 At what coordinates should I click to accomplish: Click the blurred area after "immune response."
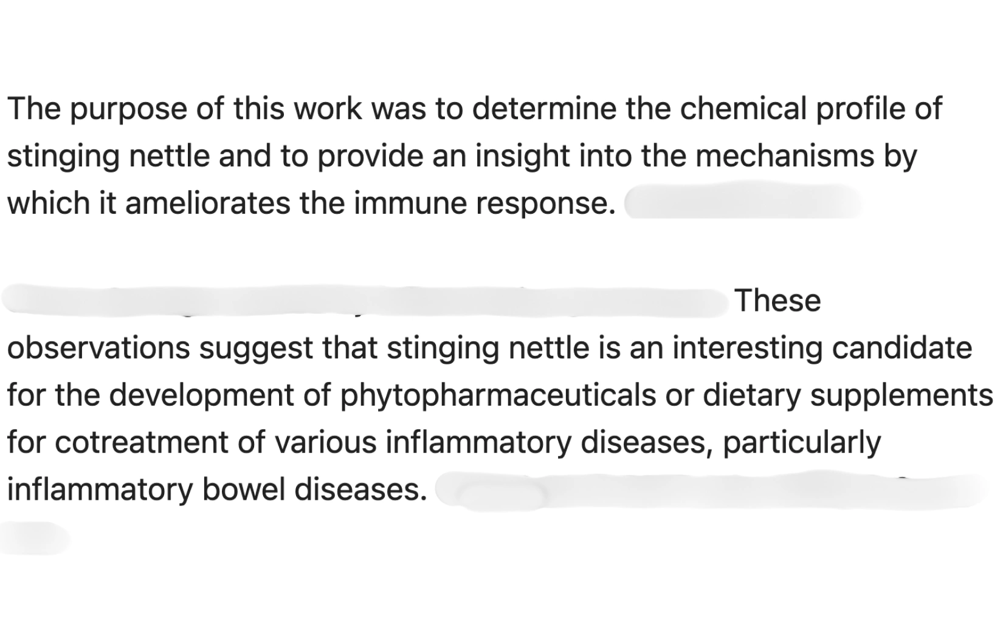click(743, 203)
